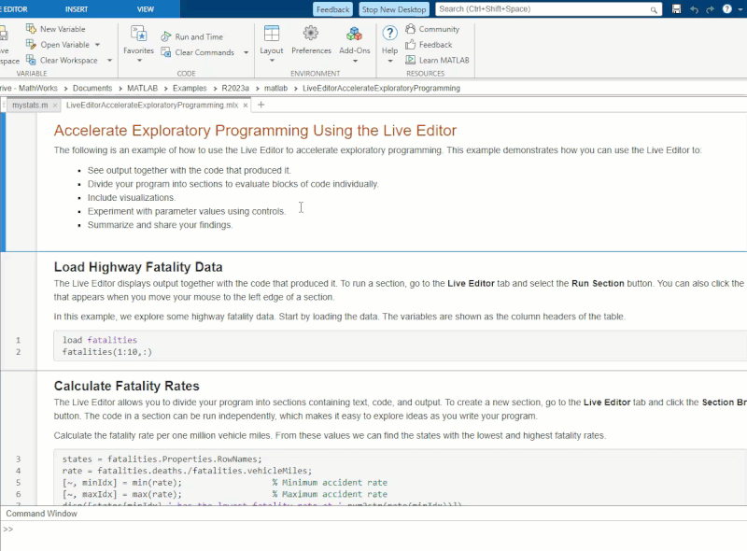
Task: Expand the Clear Workspace dropdown arrow
Action: pyautogui.click(x=109, y=60)
